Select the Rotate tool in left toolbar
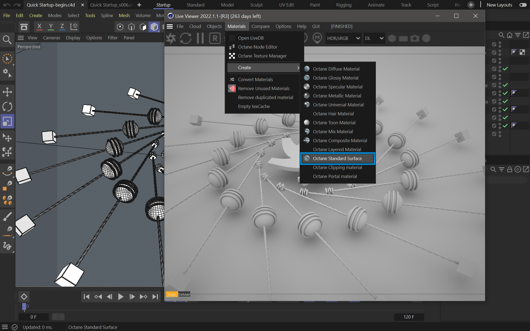The width and height of the screenshot is (530, 331). [7, 107]
